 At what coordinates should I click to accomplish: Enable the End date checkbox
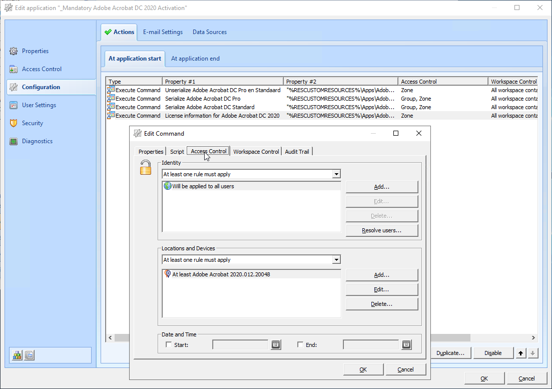pyautogui.click(x=300, y=344)
